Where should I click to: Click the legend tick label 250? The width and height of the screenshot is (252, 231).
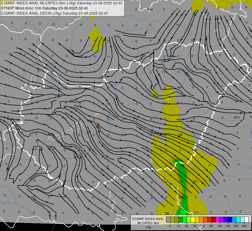tap(236, 226)
